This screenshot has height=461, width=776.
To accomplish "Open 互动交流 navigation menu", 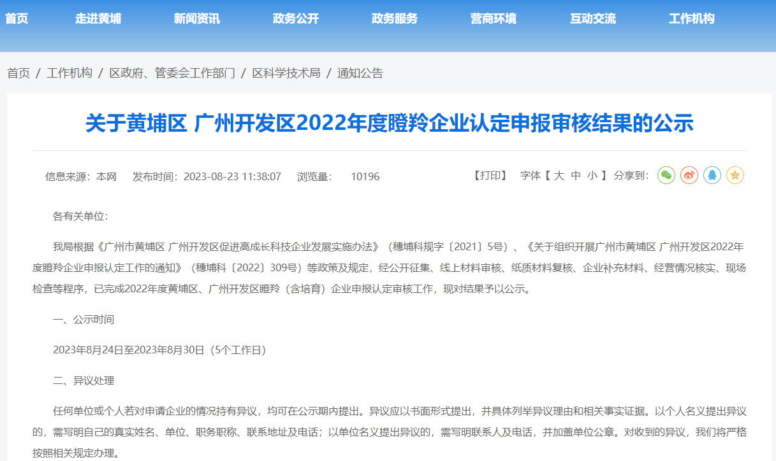I will (593, 19).
